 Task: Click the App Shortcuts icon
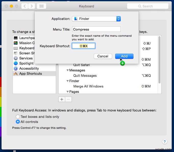pyautogui.click(x=16, y=73)
